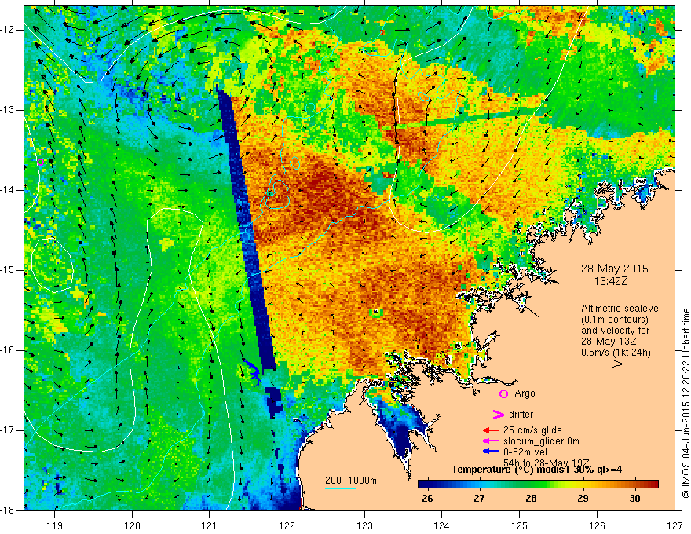This screenshot has width=691, height=534.
Task: Click the red arrow beside 25 cm/s glide
Action: (491, 430)
